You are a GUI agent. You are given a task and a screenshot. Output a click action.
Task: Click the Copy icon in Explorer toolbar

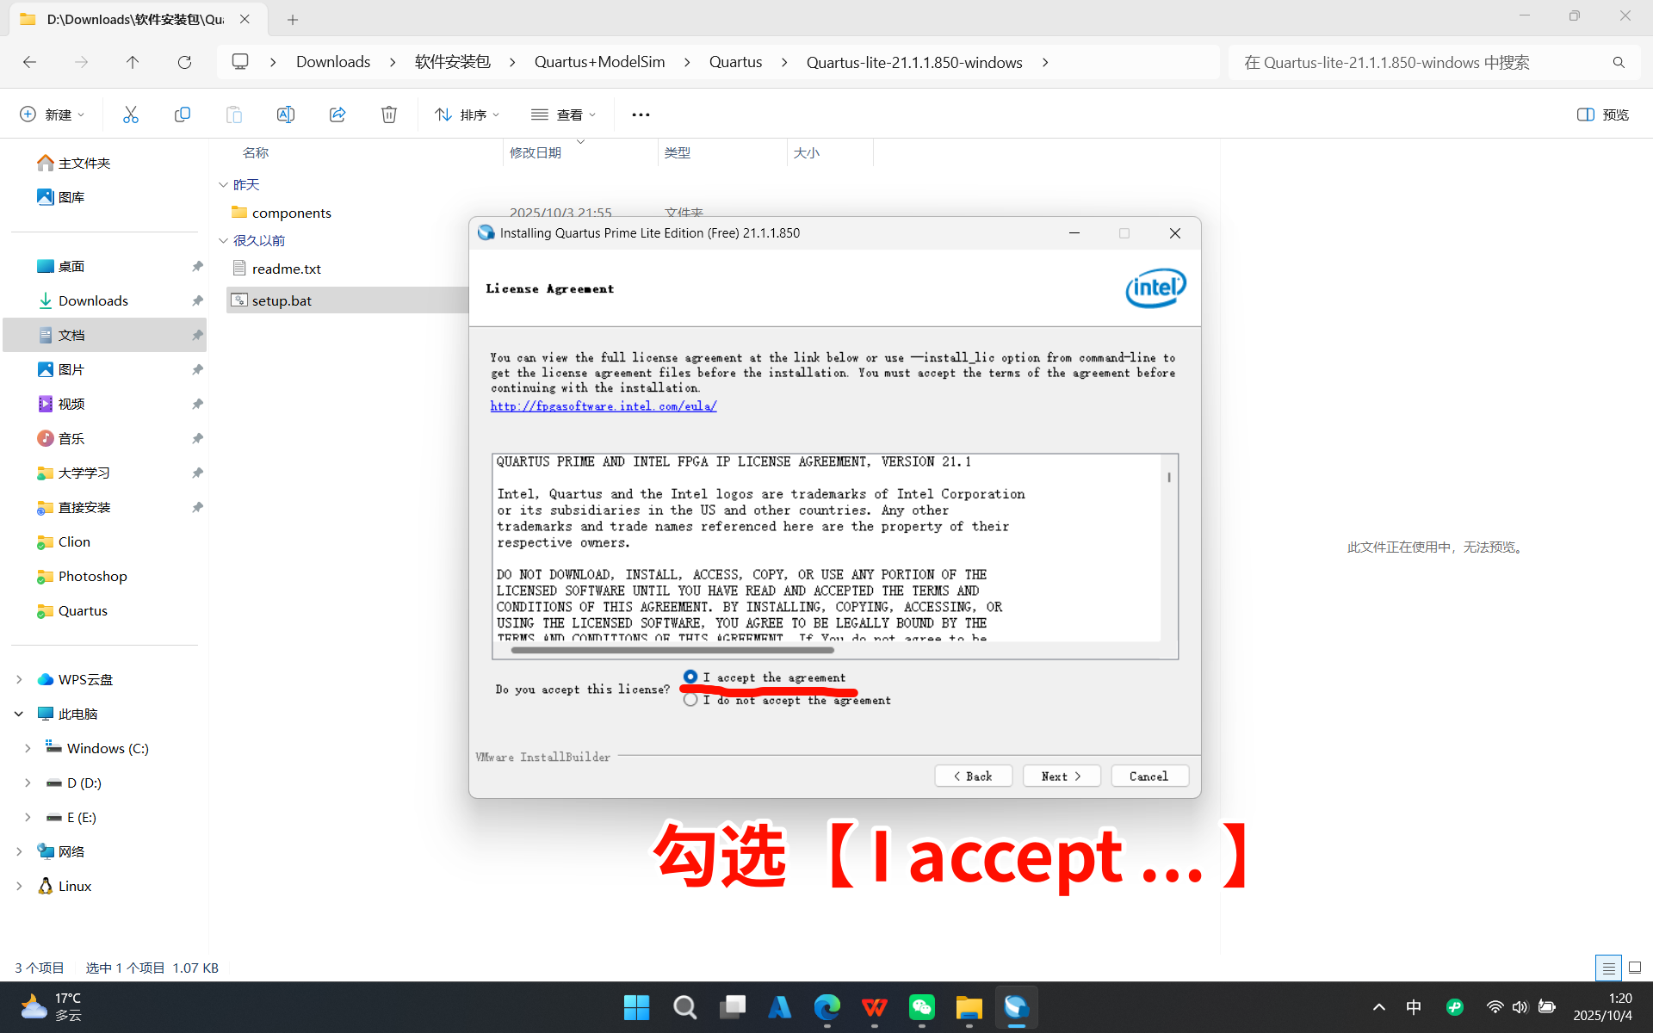(183, 114)
